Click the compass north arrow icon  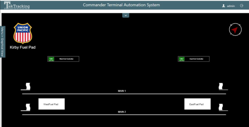(x=235, y=29)
